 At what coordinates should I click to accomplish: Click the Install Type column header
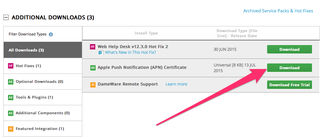(146, 33)
